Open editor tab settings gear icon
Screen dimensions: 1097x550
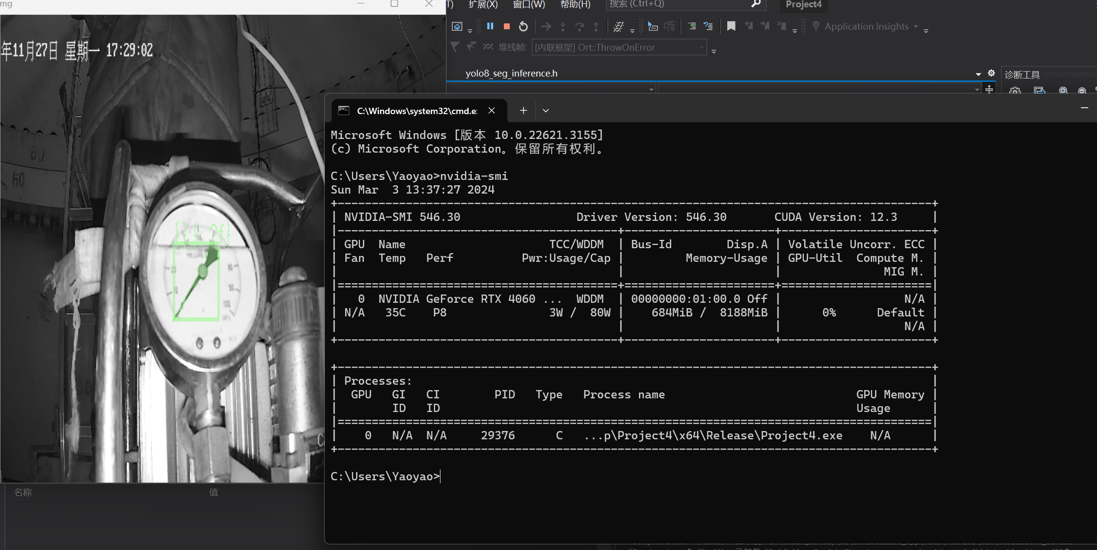[x=991, y=73]
